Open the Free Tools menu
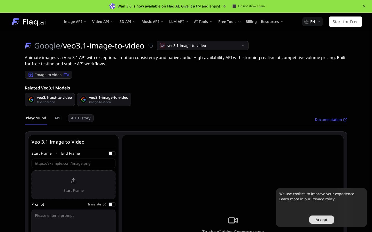 [230, 22]
